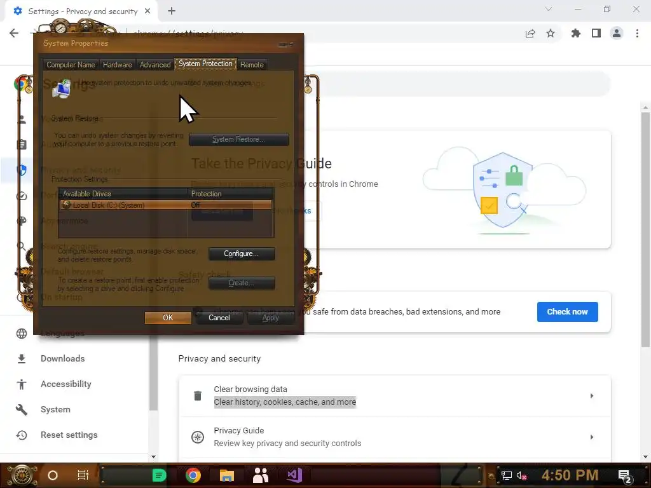Toggle the Chrome side panel icon

pos(596,33)
